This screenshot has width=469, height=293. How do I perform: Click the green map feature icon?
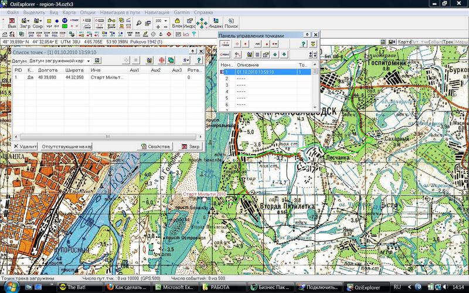tap(64, 26)
